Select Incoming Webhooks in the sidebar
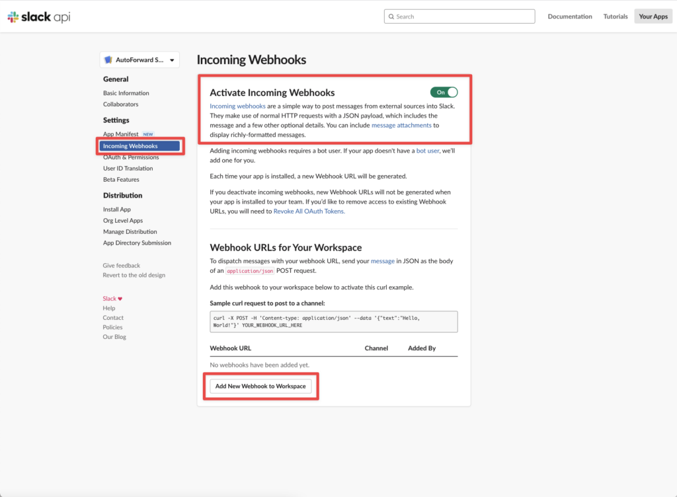This screenshot has height=497, width=677. point(139,146)
